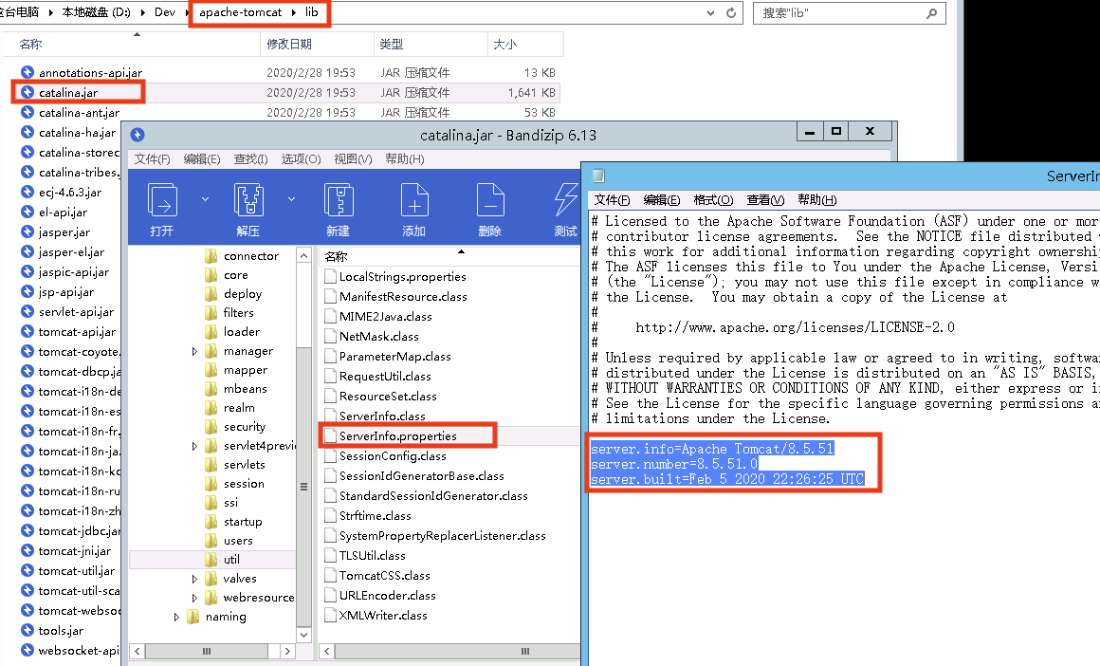The image size is (1100, 666).
Task: Select the startup folder in tree
Action: [x=243, y=522]
